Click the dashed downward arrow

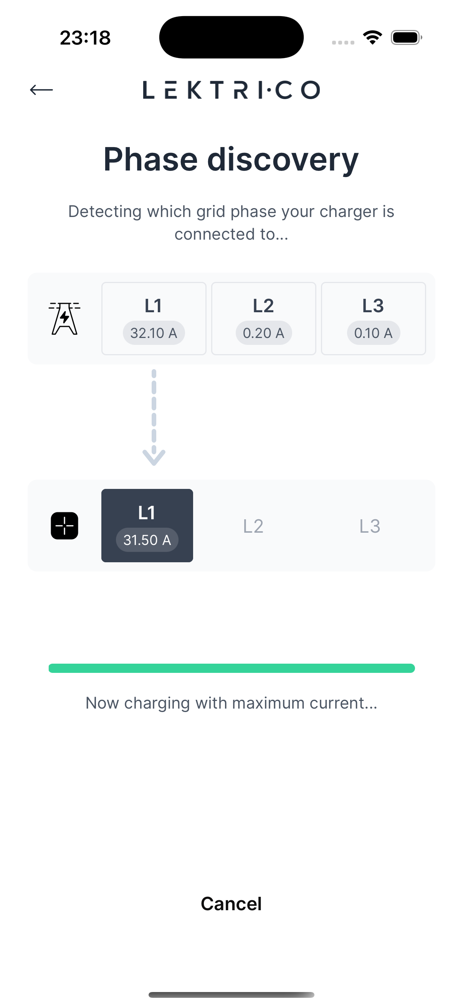(154, 417)
